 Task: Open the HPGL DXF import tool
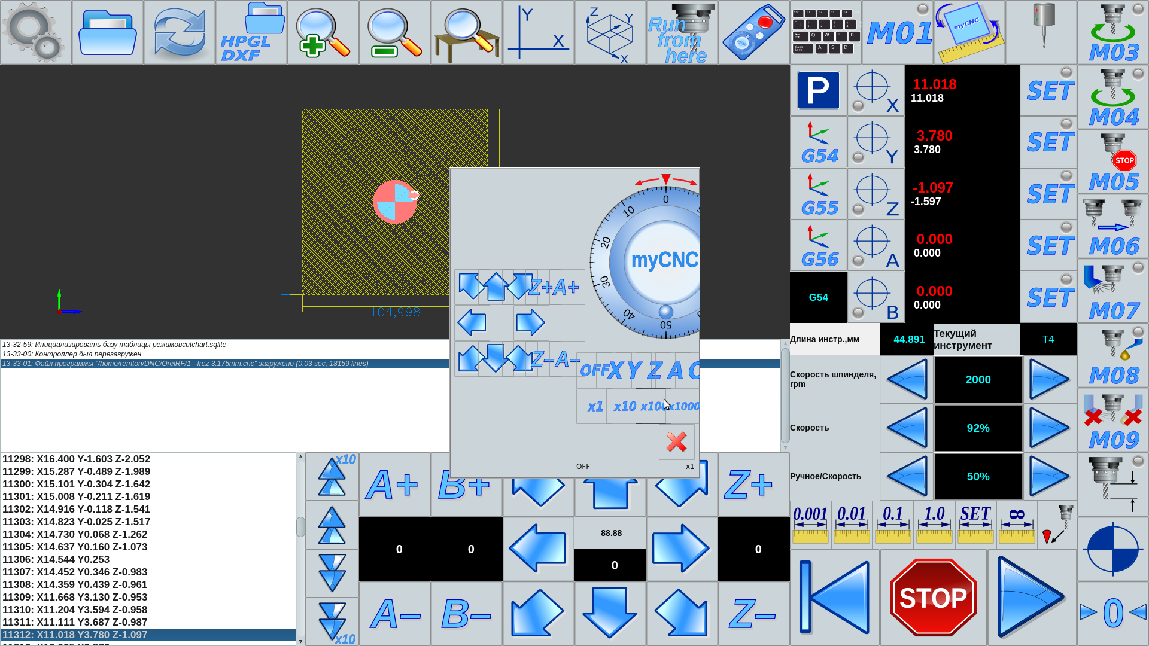(251, 32)
